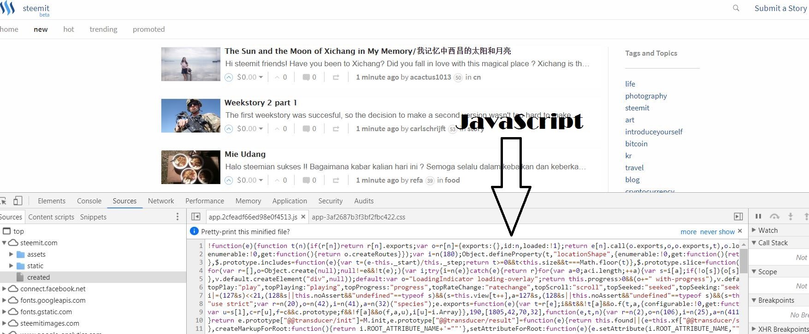The height and width of the screenshot is (334, 809).
Task: Click the pretty-print info icon
Action: [194, 231]
